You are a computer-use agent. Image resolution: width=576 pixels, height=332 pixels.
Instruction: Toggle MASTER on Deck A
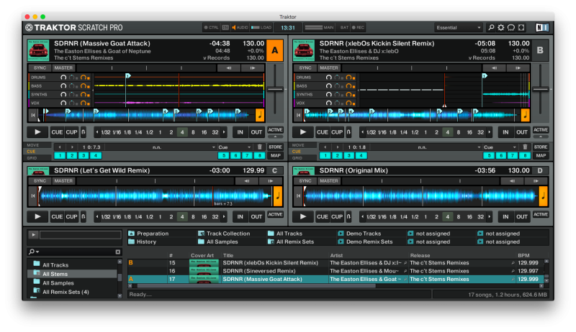click(63, 68)
